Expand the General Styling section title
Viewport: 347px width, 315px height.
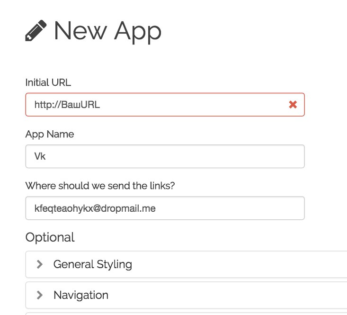(x=92, y=264)
